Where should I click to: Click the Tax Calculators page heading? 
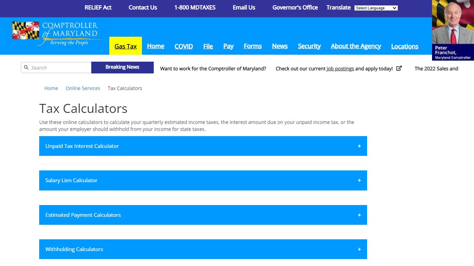[x=83, y=108]
